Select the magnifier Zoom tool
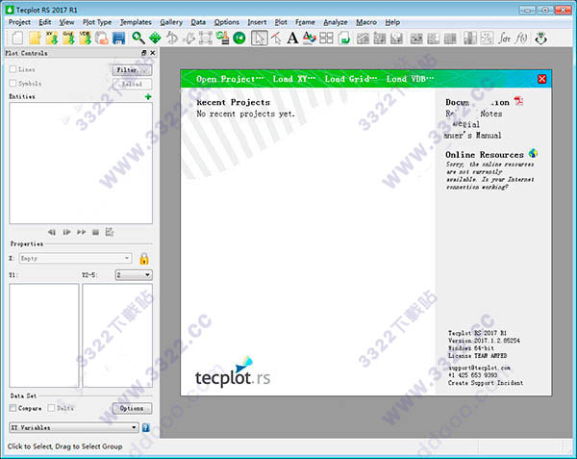577x459 pixels. (138, 38)
